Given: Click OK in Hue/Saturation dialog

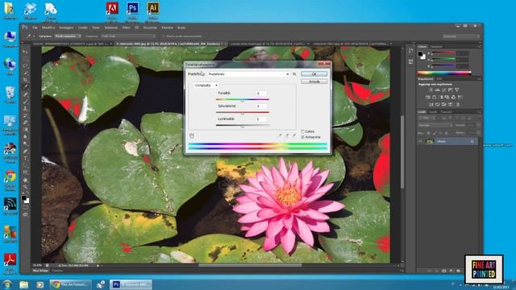Looking at the screenshot, I should click(314, 74).
